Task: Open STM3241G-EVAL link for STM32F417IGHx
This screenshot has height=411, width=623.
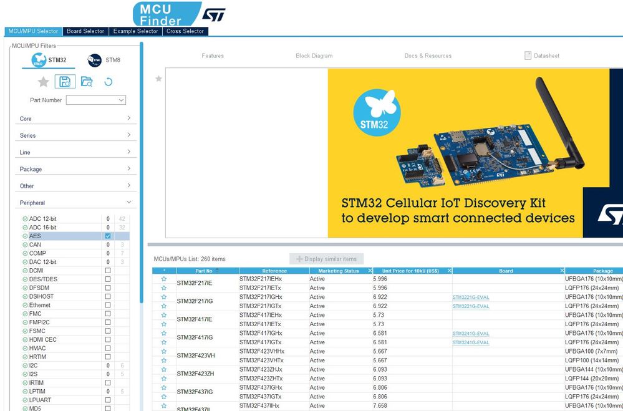Action: pos(471,334)
